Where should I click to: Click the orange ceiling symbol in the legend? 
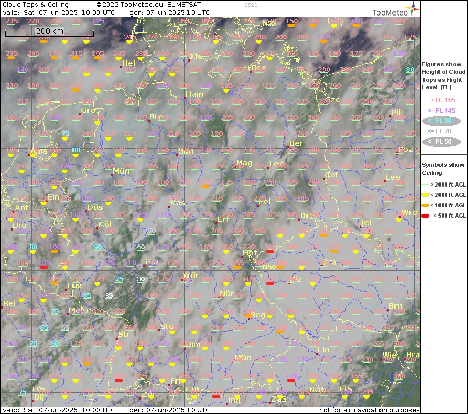click(x=426, y=205)
